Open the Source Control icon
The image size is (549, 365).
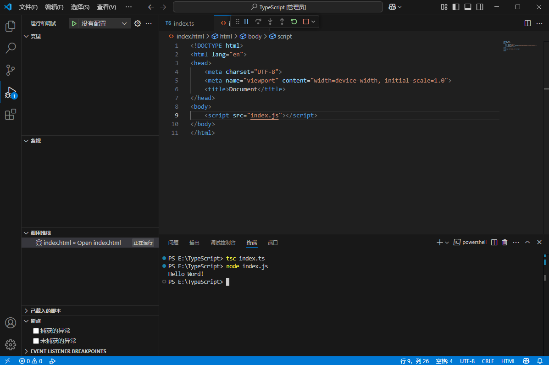10,70
